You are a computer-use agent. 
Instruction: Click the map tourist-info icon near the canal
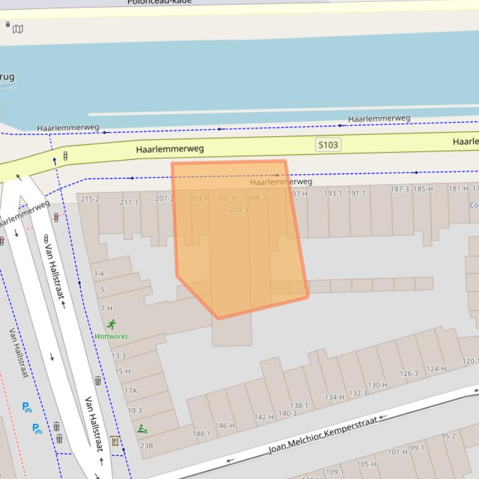point(19,29)
